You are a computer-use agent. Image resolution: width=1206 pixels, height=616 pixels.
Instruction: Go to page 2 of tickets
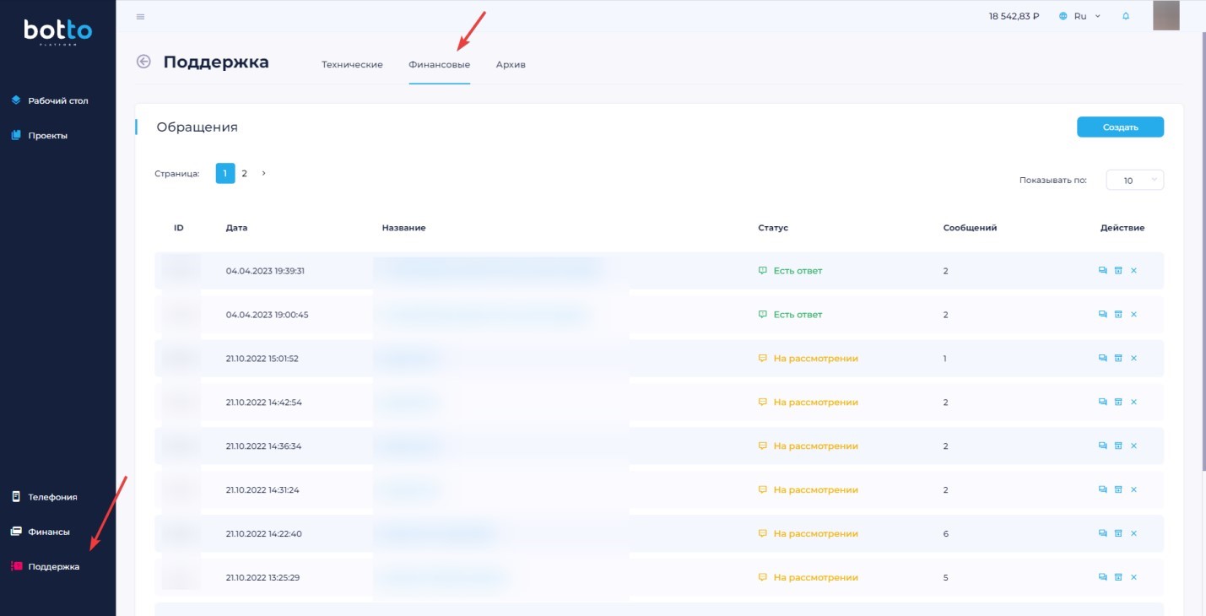coord(245,173)
